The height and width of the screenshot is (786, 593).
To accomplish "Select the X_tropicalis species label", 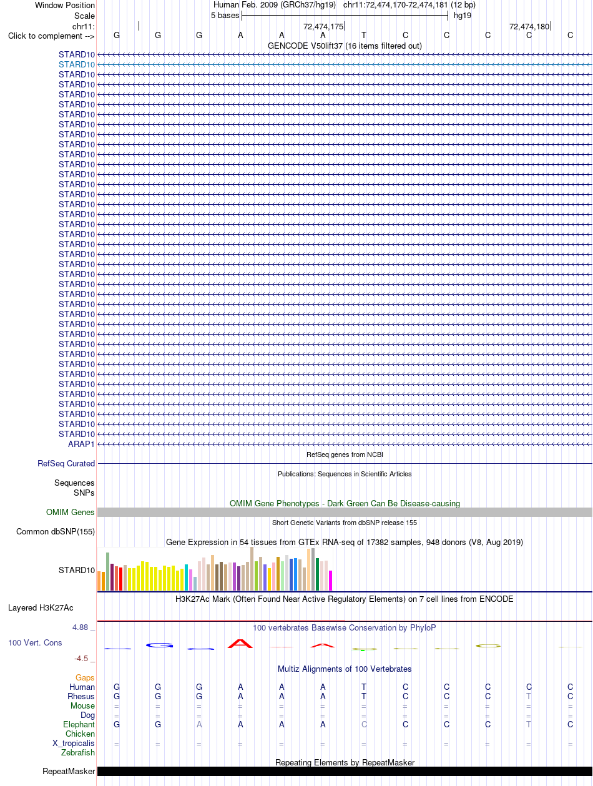I will pos(74,744).
